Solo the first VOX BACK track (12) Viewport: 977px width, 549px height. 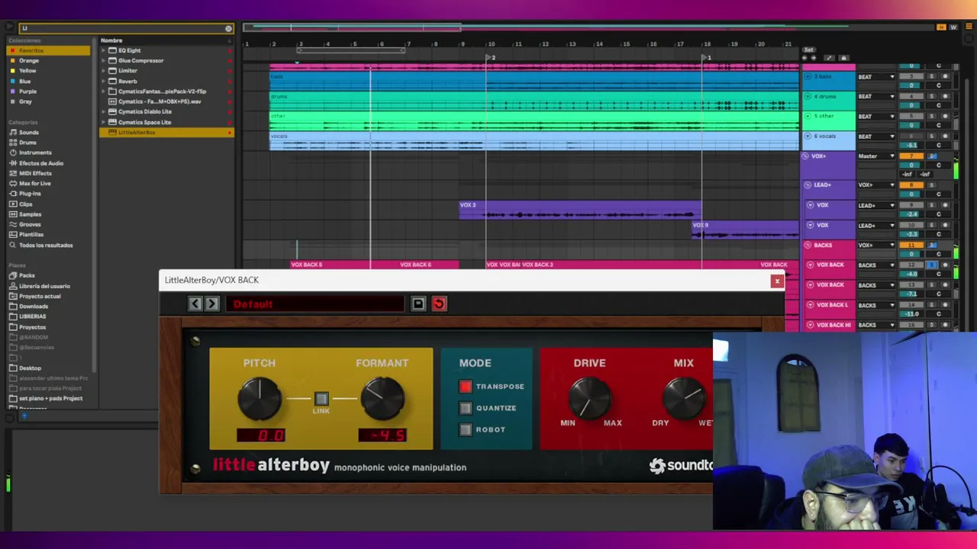pos(931,265)
